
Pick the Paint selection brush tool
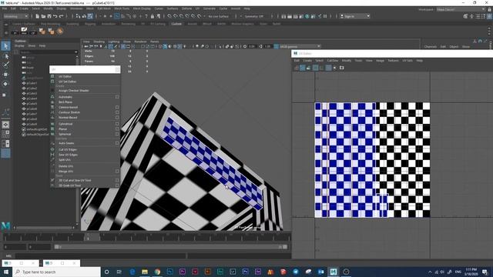coord(5,65)
